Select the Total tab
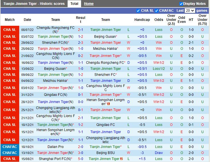Image resolution: width=210 pixels, height=162 pixels. [x=74, y=4]
